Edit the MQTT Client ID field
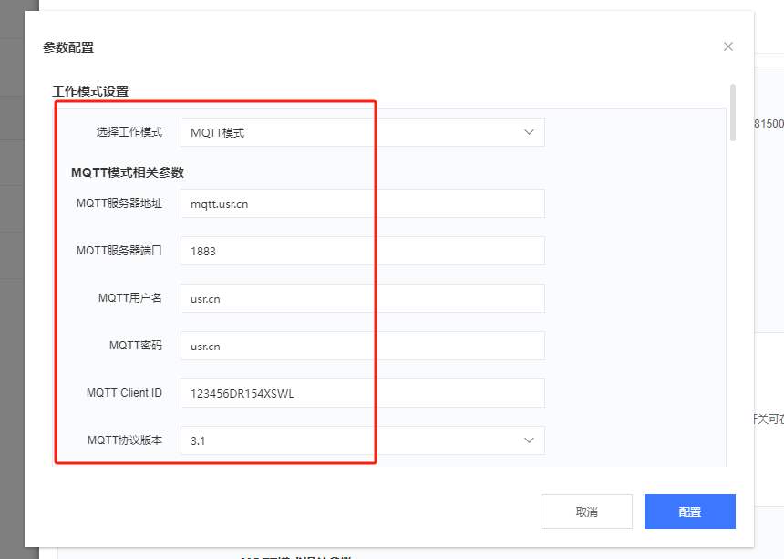The image size is (784, 559). pos(363,393)
